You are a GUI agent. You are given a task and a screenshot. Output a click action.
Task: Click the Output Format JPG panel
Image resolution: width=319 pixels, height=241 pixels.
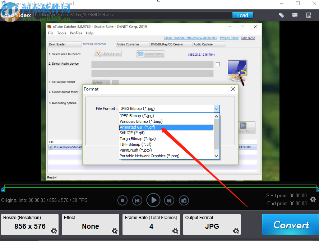(x=212, y=224)
